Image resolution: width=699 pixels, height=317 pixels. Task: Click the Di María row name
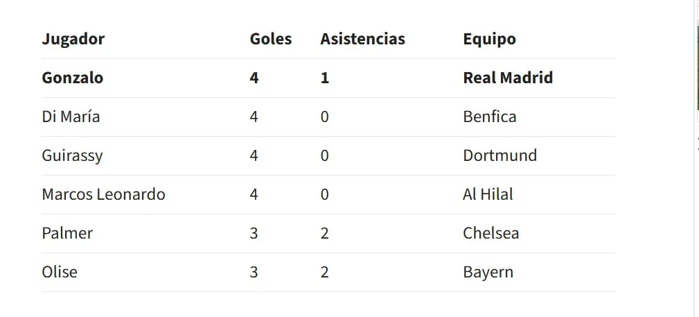(71, 117)
